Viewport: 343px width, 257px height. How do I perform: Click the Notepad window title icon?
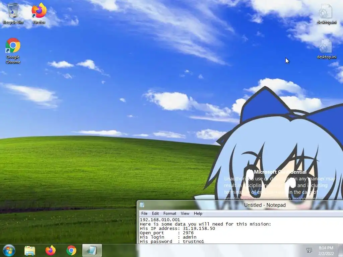coord(142,205)
